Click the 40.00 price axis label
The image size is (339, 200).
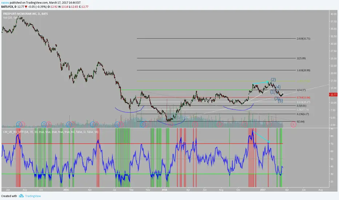tap(334, 14)
